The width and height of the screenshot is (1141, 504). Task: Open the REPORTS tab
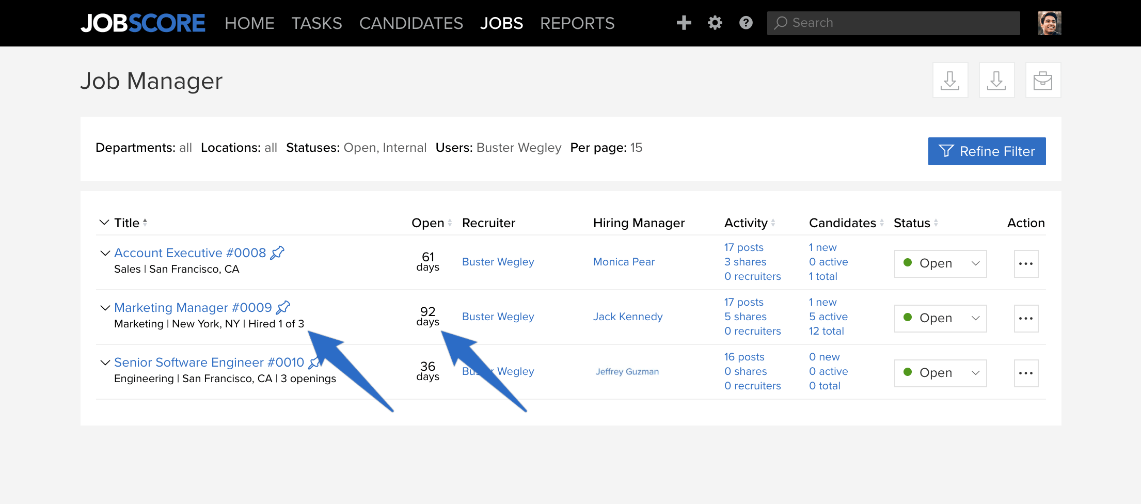(x=577, y=23)
